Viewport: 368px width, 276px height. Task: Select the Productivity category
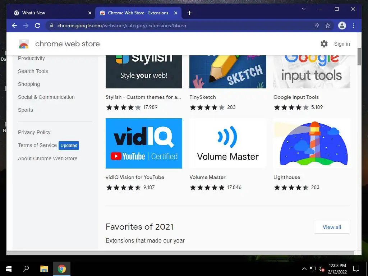(32, 58)
